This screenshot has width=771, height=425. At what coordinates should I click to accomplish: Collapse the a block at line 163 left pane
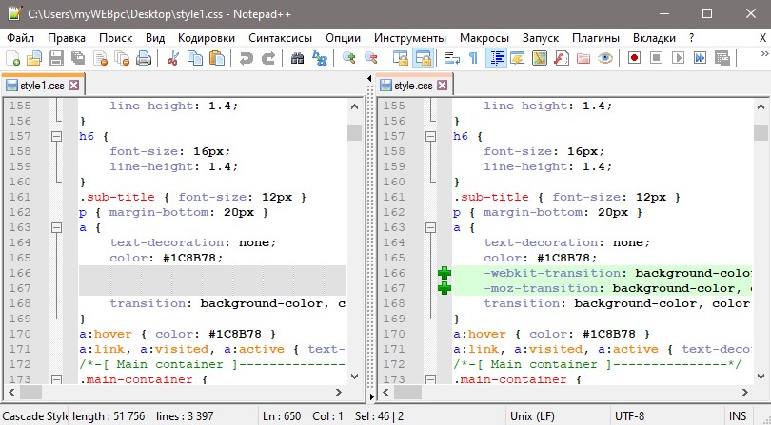pyautogui.click(x=57, y=227)
